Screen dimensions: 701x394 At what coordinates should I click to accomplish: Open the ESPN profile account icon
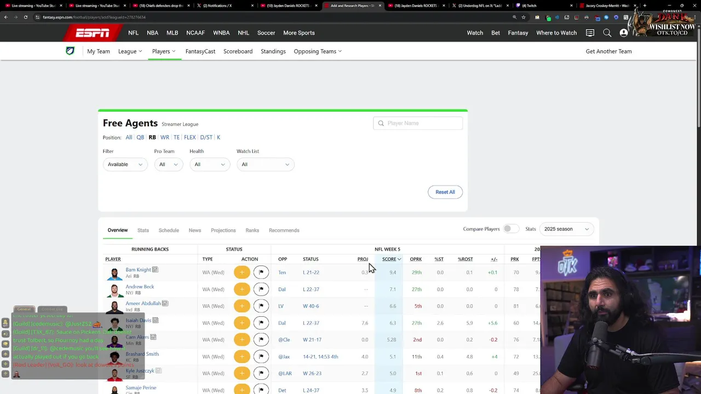tap(623, 33)
